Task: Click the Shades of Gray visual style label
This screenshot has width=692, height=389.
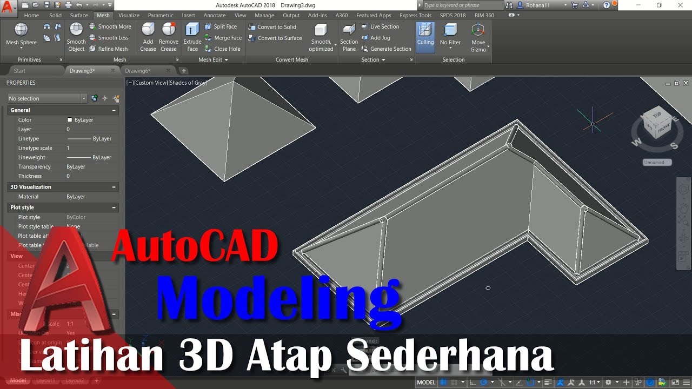Action: coord(188,83)
